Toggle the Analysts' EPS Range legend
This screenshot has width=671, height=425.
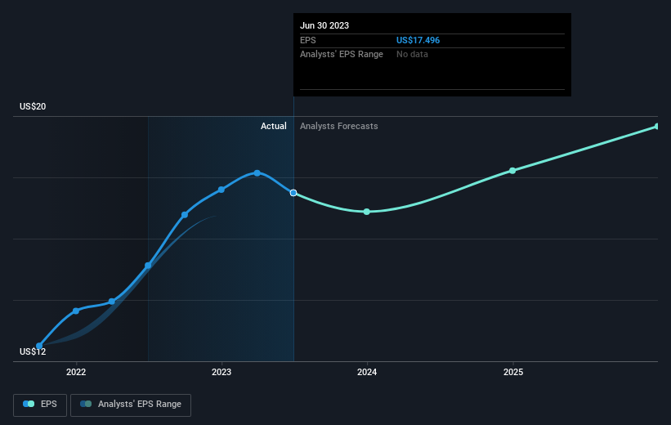[131, 405]
